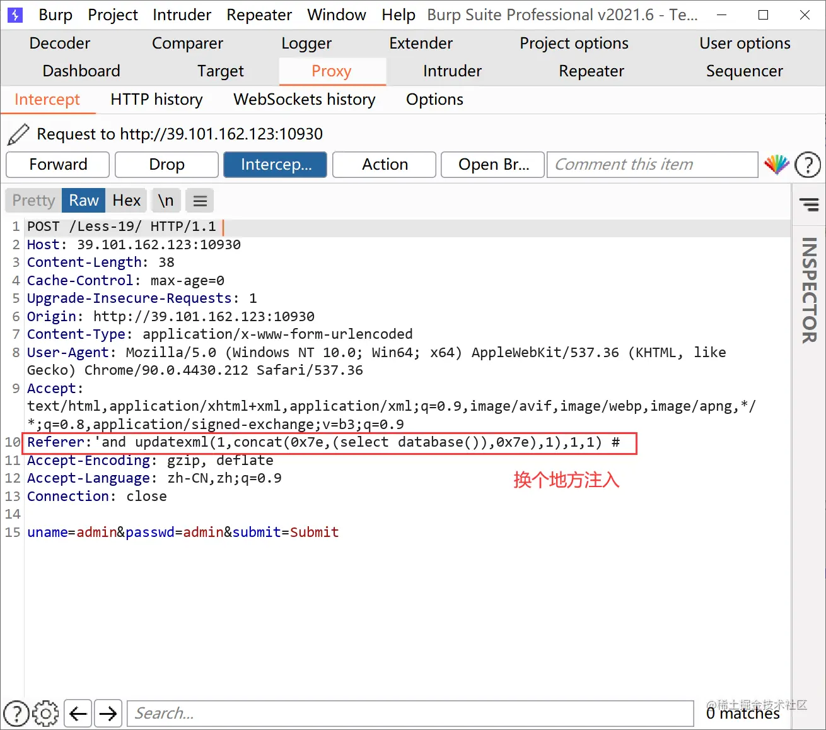Click the Open Browser button
826x730 pixels.
point(493,165)
